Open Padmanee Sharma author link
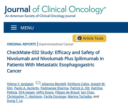The width and height of the screenshot is (128, 106). (55, 88)
